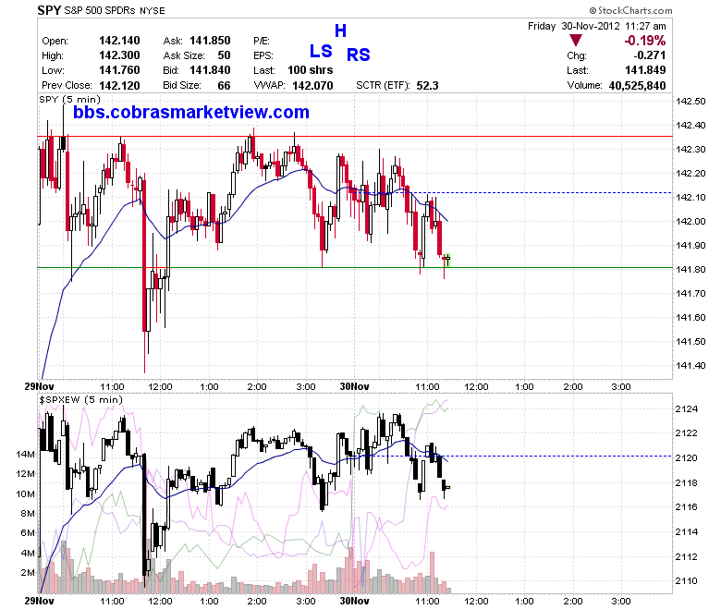Image resolution: width=721 pixels, height=609 pixels.
Task: Click the Volume figure 40,525,840
Action: coord(637,86)
